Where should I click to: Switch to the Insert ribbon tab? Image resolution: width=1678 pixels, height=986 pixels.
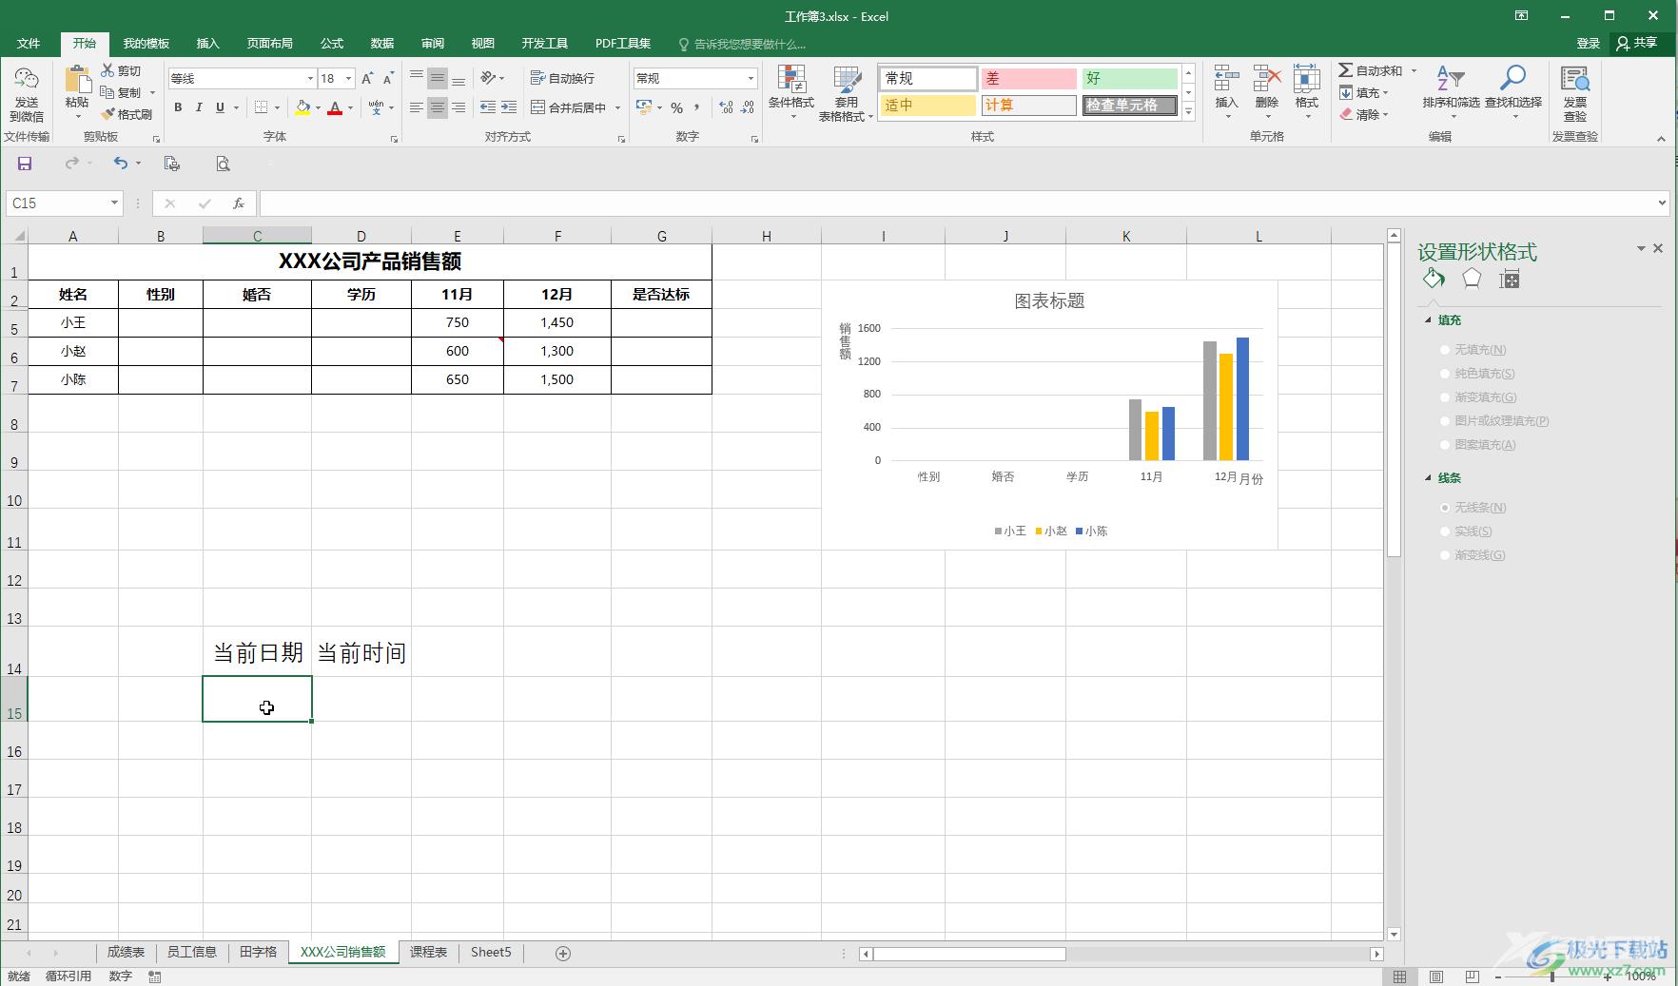coord(207,44)
